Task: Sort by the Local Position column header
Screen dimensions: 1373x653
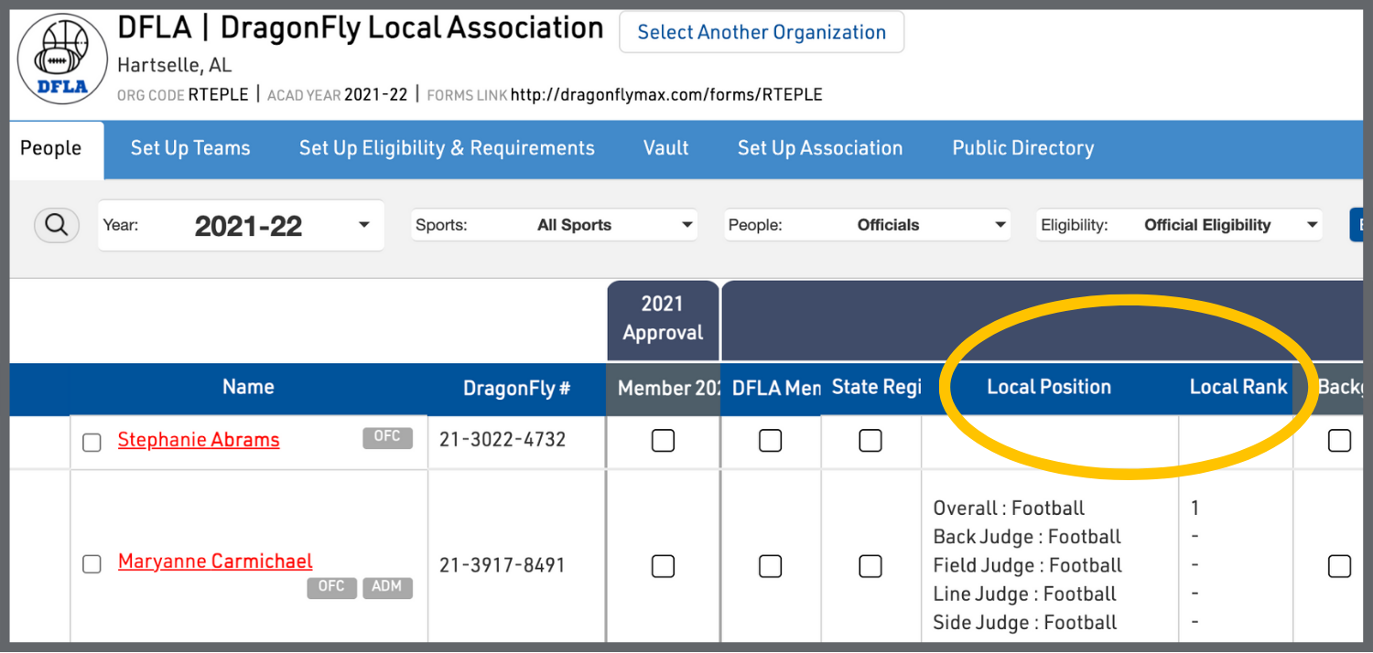Action: coord(1049,387)
